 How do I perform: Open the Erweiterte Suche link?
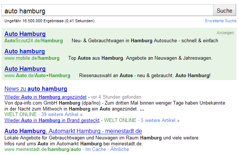tap(221, 21)
